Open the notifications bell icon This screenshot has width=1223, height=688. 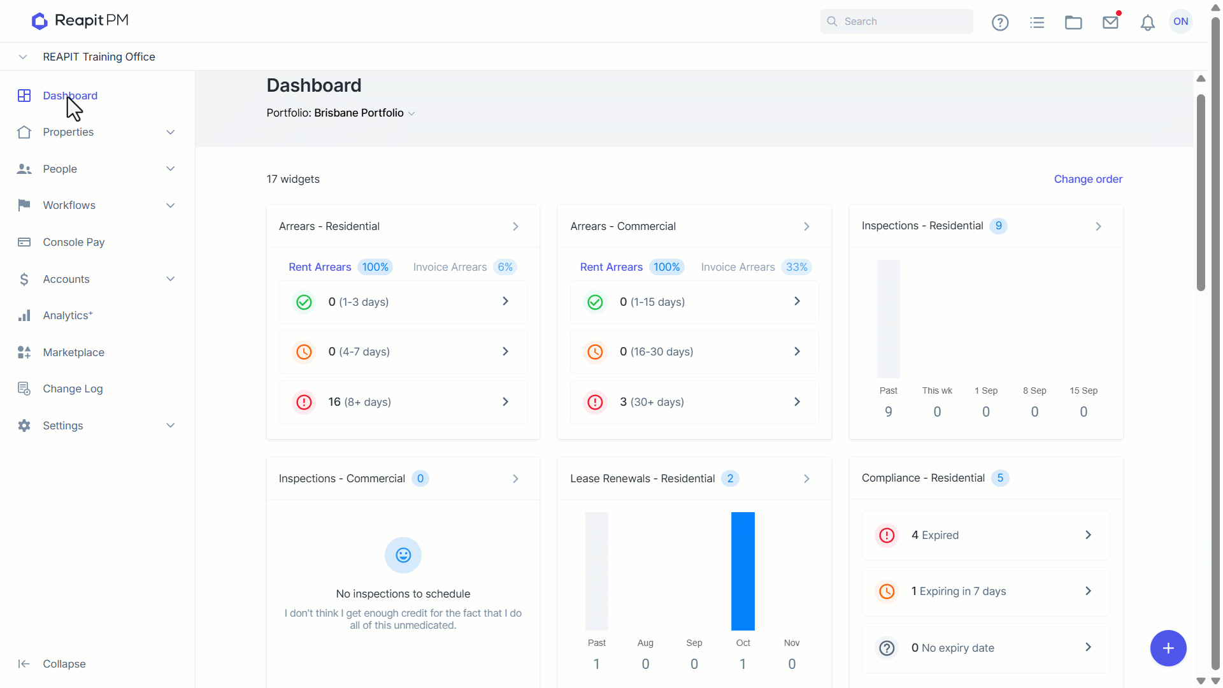click(1147, 23)
